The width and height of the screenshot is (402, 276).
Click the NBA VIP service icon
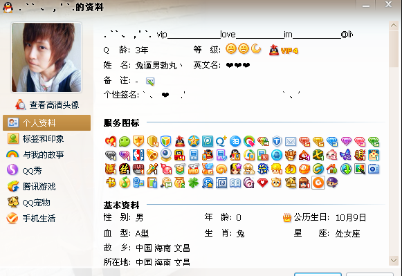[x=138, y=155]
